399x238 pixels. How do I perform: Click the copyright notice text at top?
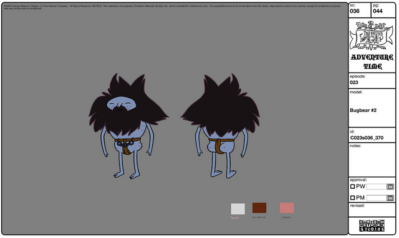pyautogui.click(x=172, y=7)
